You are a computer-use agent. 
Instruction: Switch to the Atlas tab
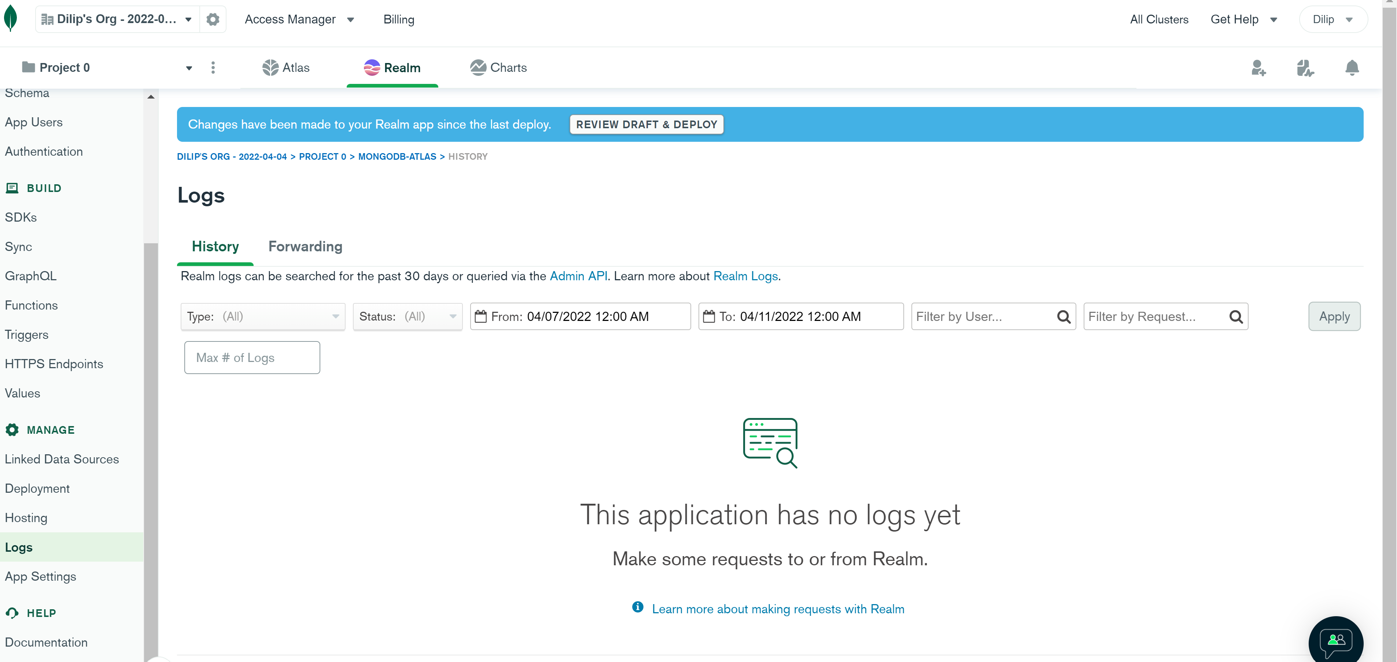coord(286,68)
